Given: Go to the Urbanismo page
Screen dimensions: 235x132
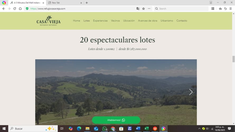Looking at the screenshot, I should pyautogui.click(x=167, y=21).
